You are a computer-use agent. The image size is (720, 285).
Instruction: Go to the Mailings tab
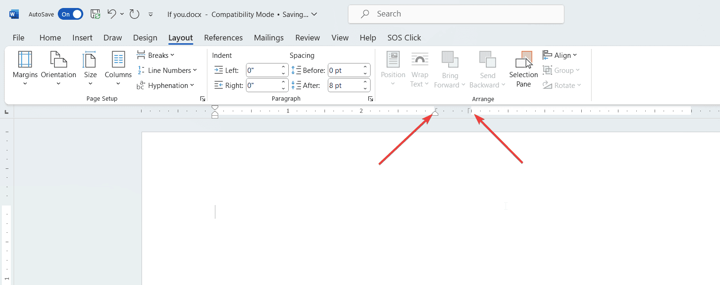(269, 38)
